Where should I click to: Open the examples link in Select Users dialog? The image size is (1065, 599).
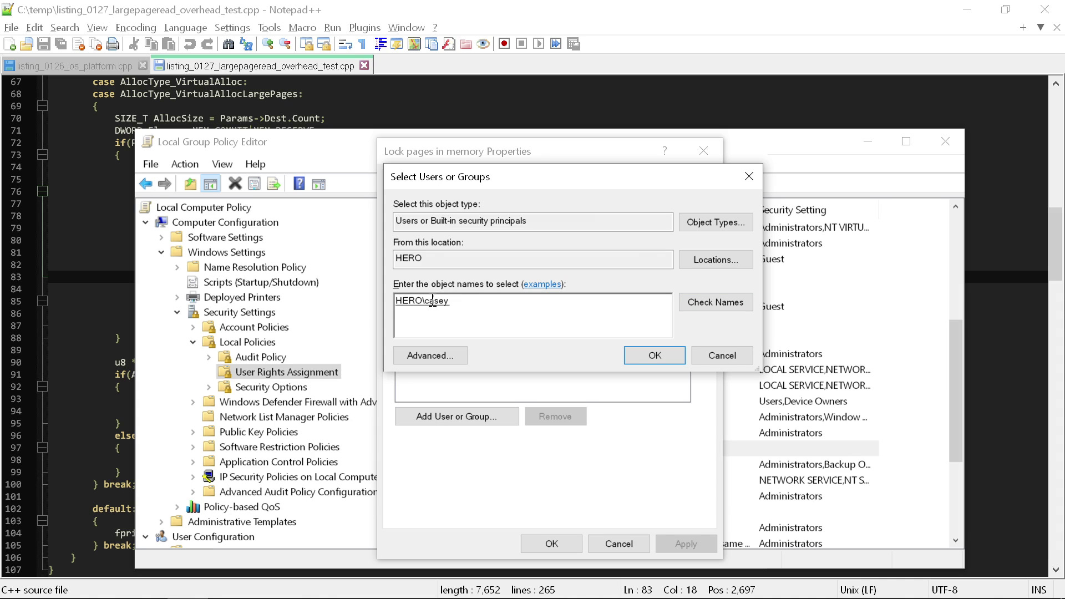coord(542,284)
